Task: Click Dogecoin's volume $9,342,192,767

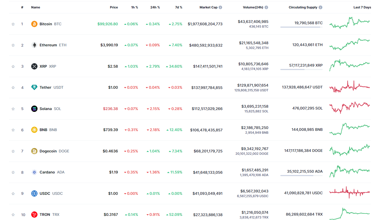Action: (255, 149)
